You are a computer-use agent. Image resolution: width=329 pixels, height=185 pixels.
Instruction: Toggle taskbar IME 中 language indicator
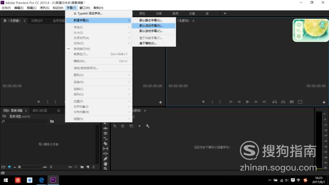tap(298, 180)
